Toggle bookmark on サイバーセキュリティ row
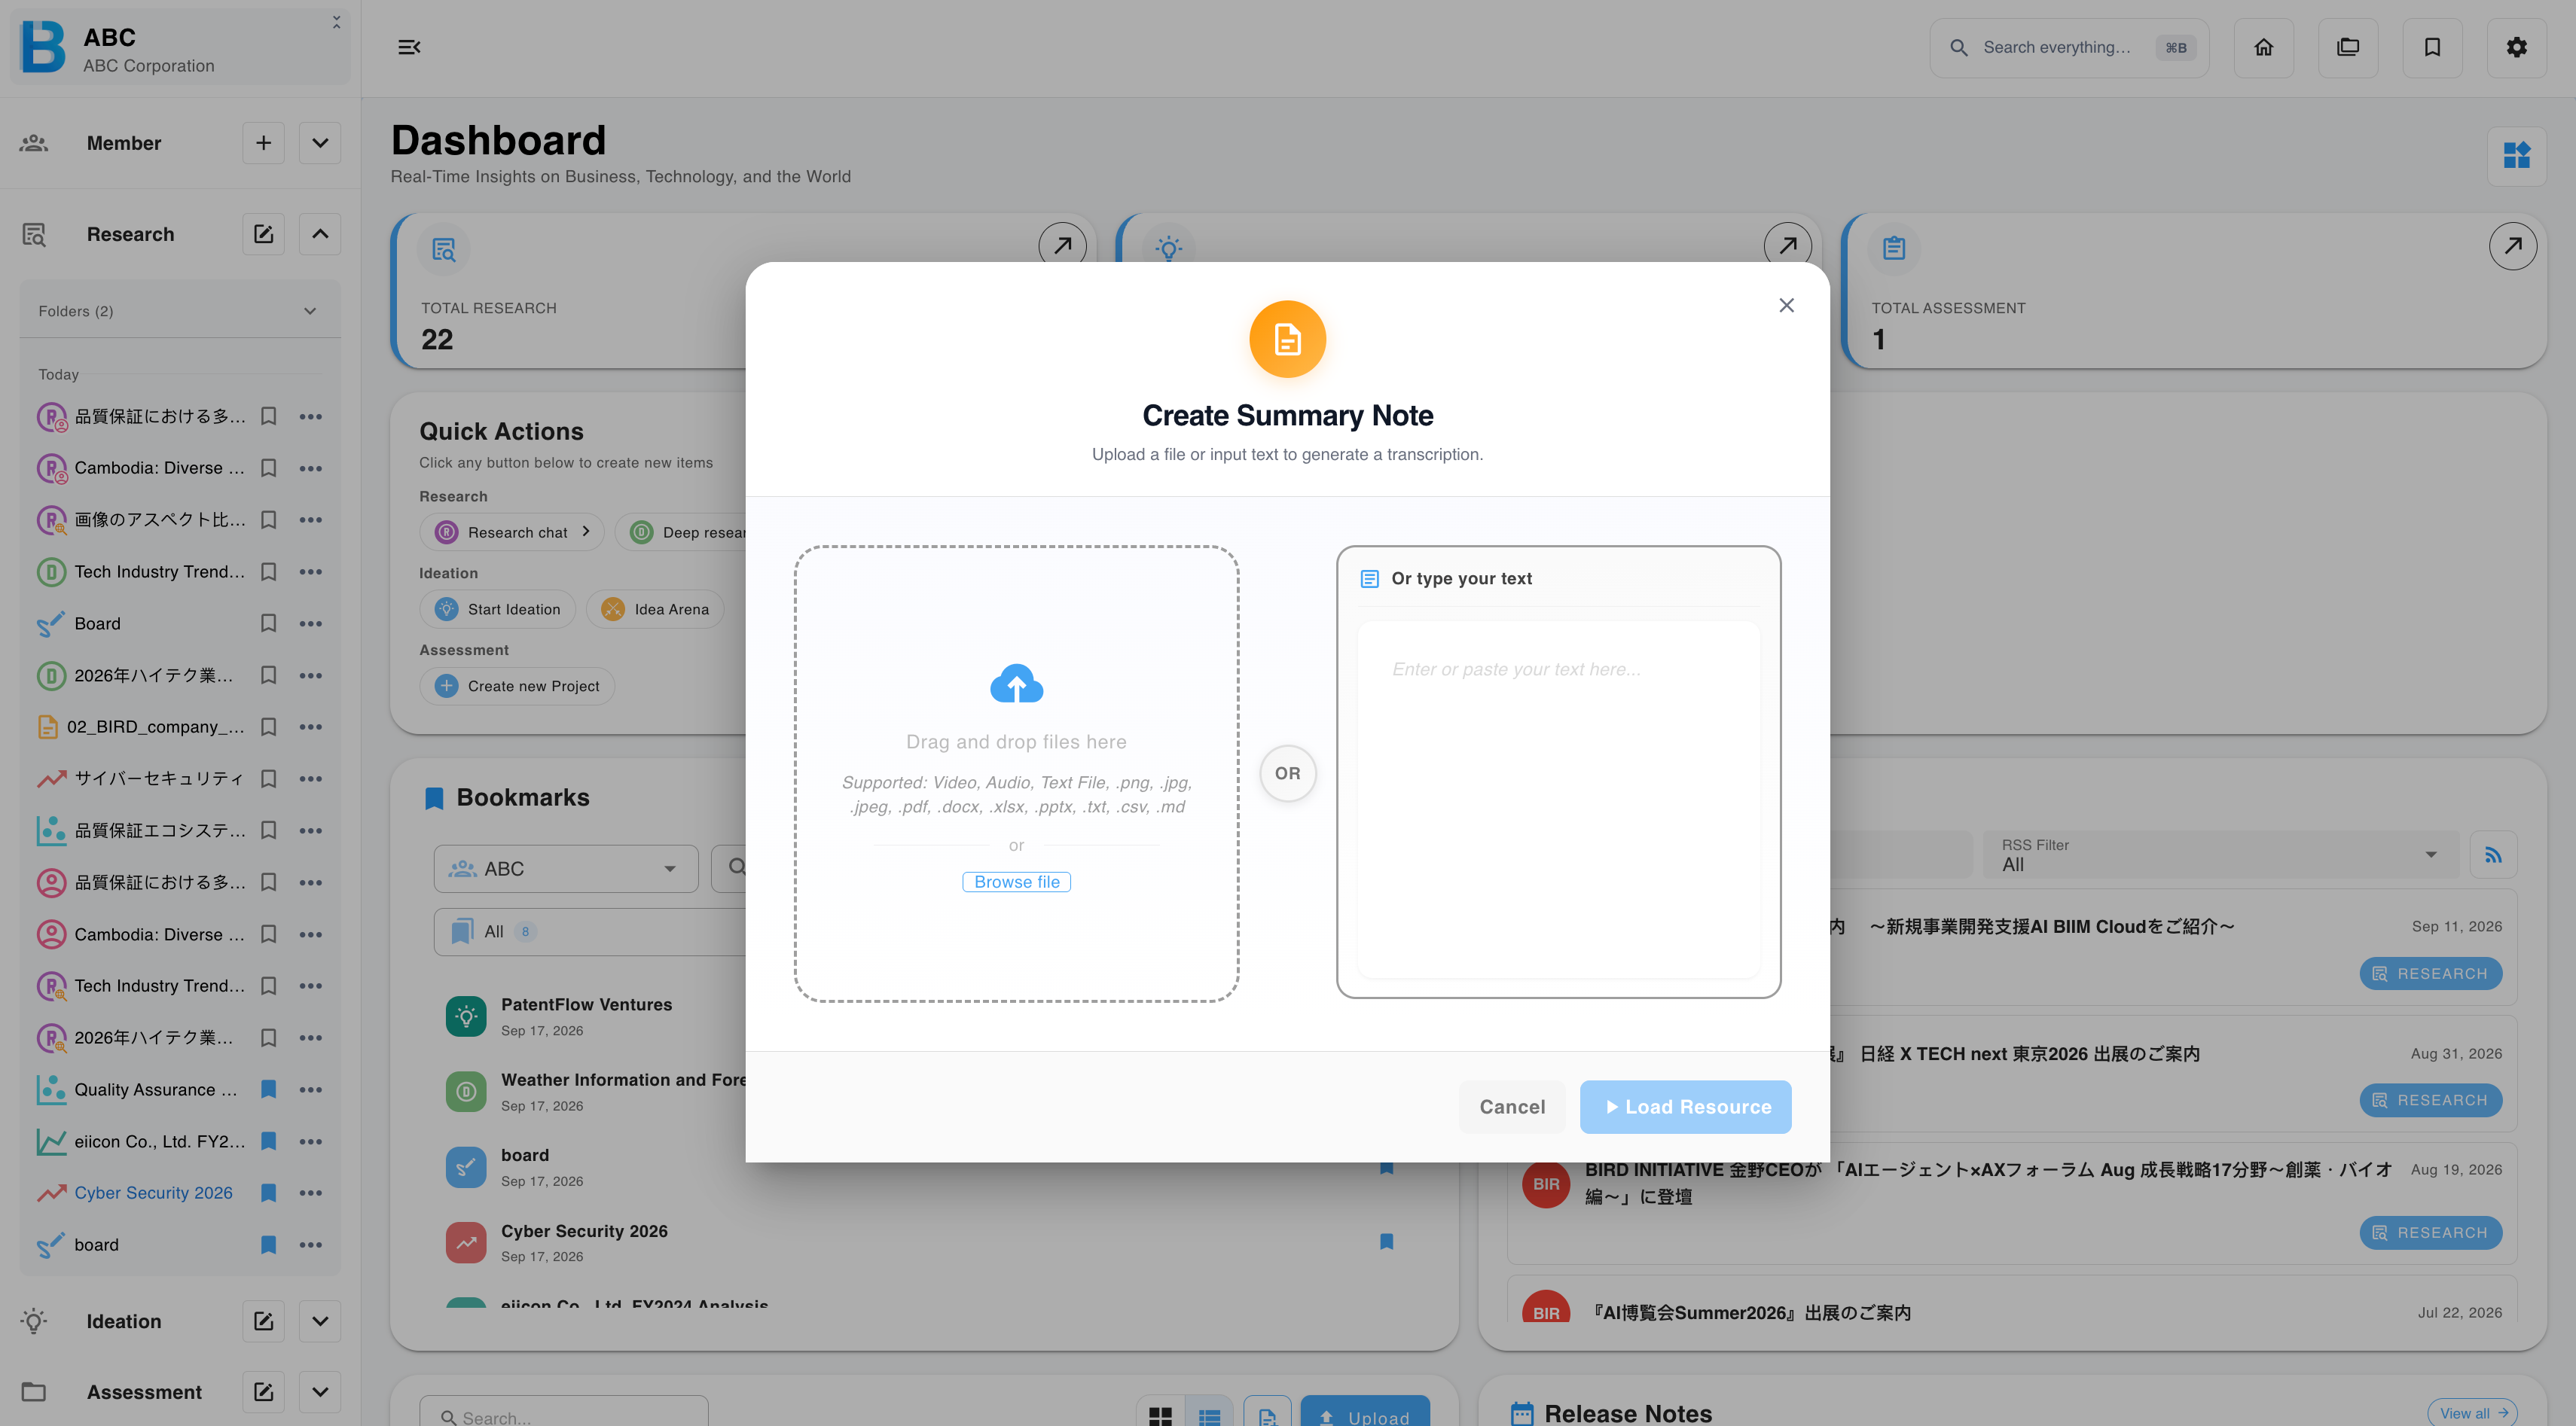Viewport: 2576px width, 1426px height. 268,779
